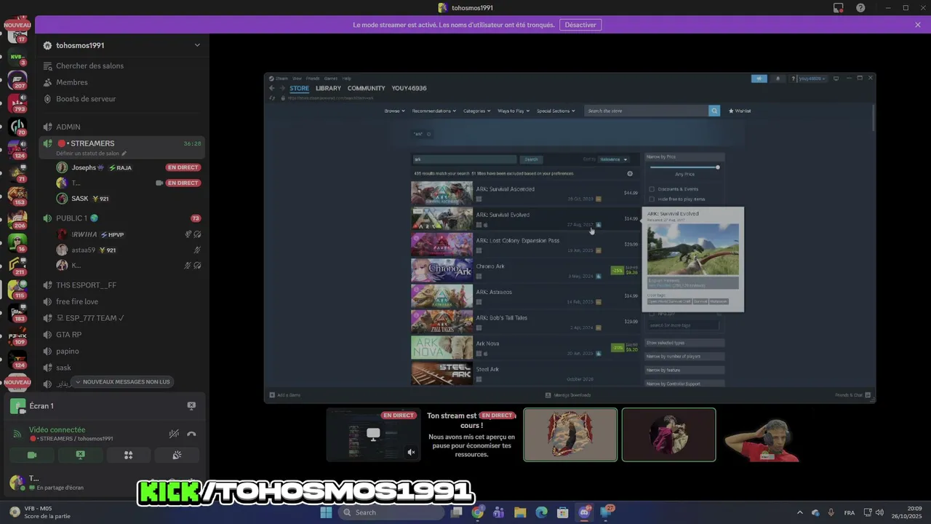Toggle the camera button

click(x=32, y=455)
